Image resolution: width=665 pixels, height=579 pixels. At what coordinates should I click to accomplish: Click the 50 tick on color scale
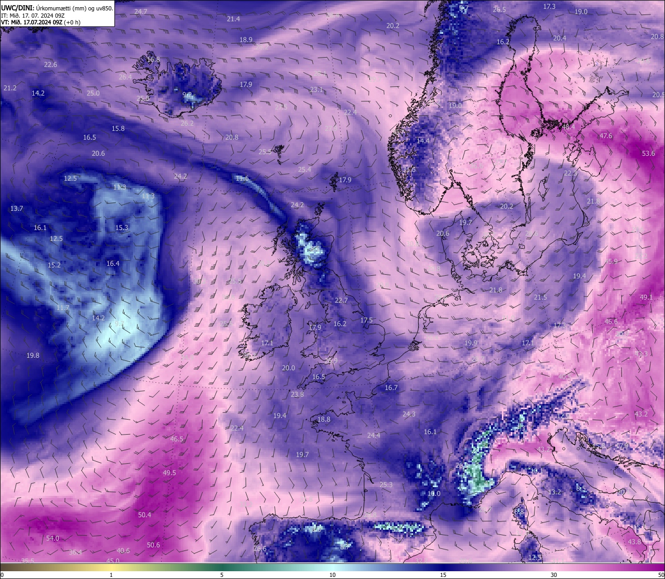[661, 575]
